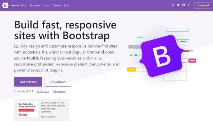Go to the Home nav item

(x=15, y=5)
